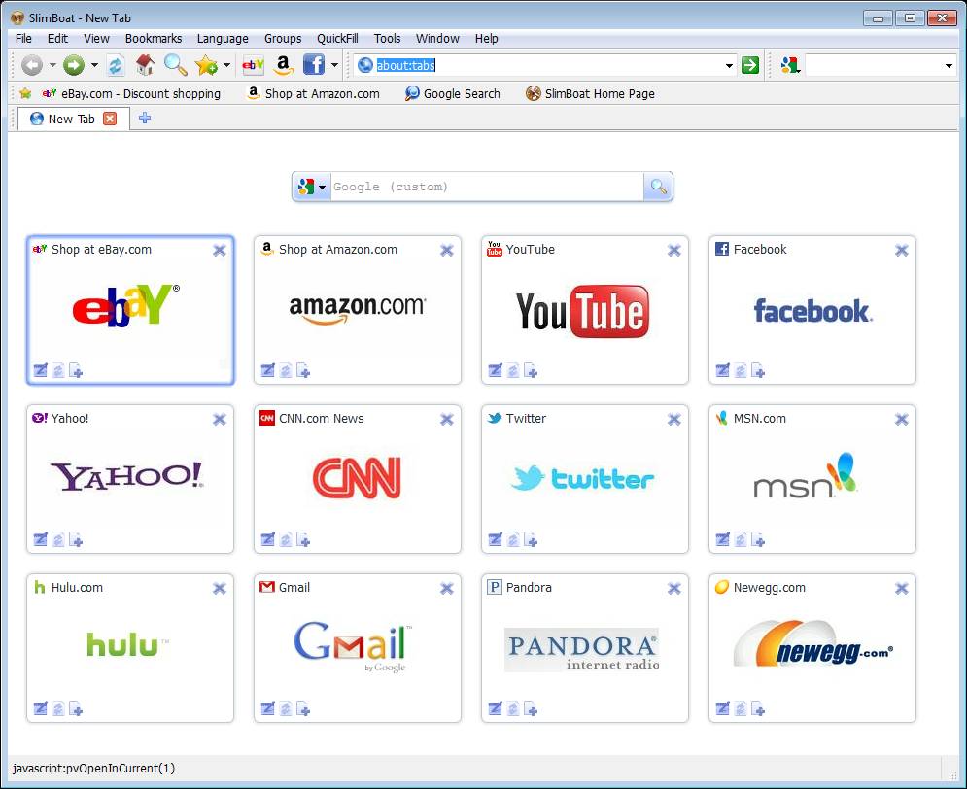Click the bookmarks bar star icon
Screen dimensions: 967x789
25,93
